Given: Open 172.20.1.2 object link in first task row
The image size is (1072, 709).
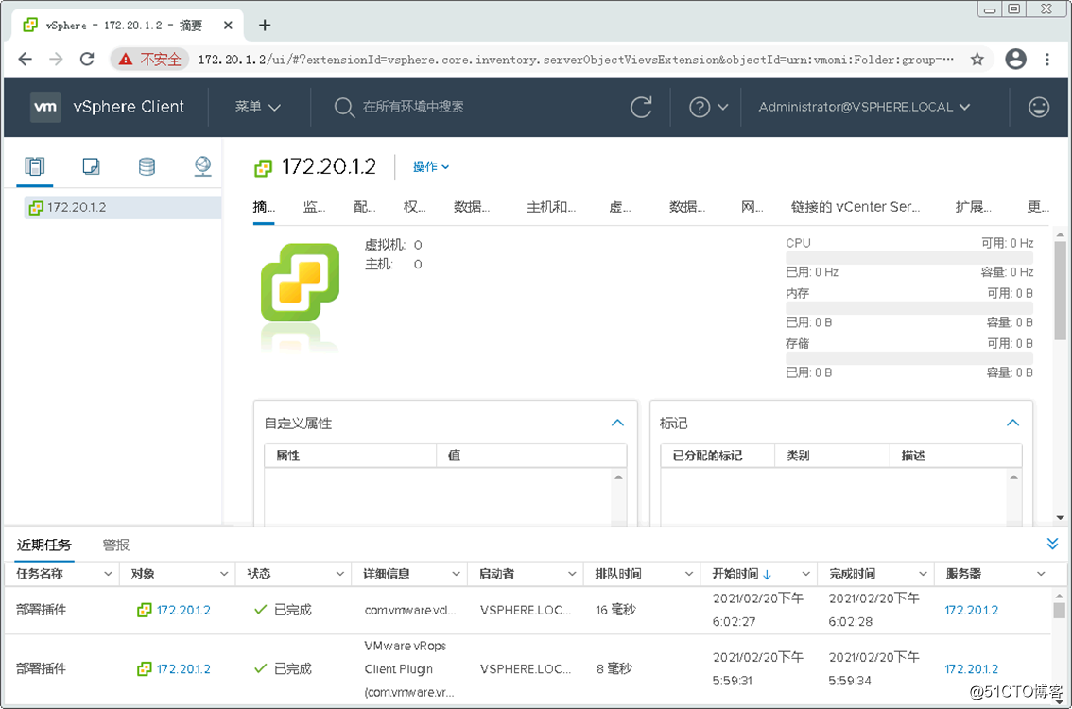Looking at the screenshot, I should (183, 610).
